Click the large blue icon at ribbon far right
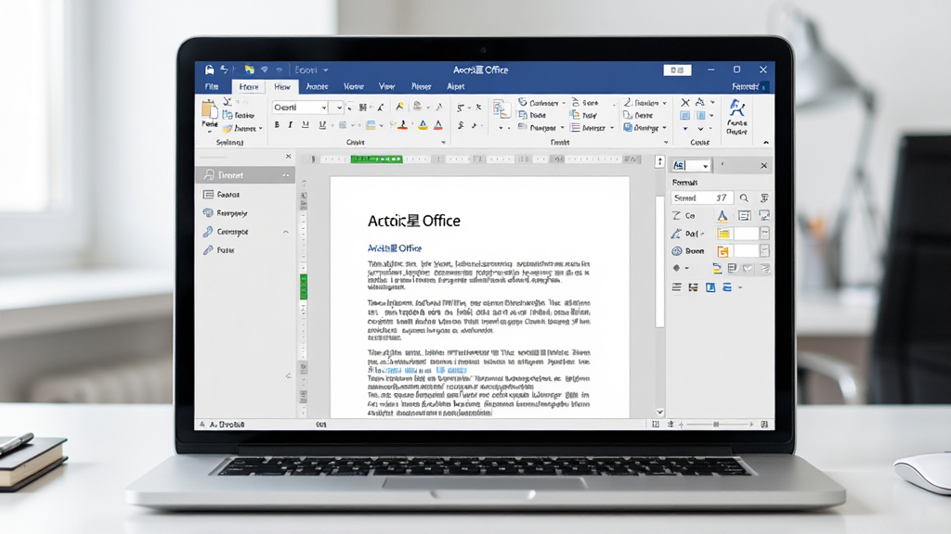The height and width of the screenshot is (534, 951). 736,108
